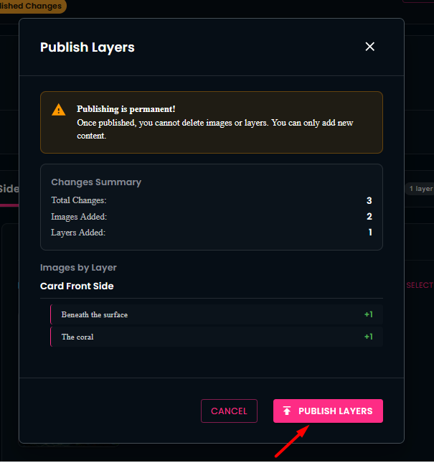Click the pink SELECT link at right edge
The image size is (434, 463).
pyautogui.click(x=420, y=286)
